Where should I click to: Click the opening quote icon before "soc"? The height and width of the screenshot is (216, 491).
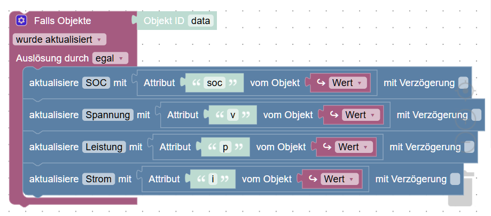196,83
